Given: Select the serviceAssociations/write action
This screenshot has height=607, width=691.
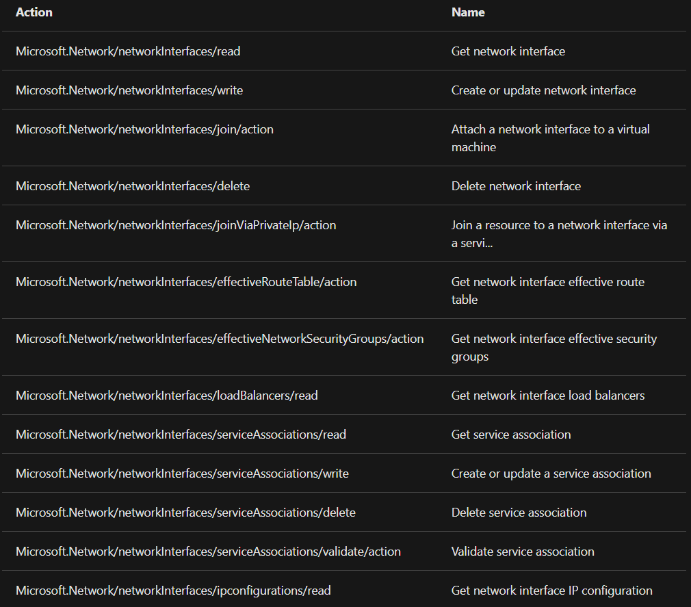Looking at the screenshot, I should point(183,474).
